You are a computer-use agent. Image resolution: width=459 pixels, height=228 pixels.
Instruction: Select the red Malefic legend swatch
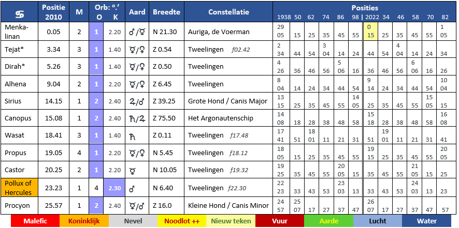point(35,221)
